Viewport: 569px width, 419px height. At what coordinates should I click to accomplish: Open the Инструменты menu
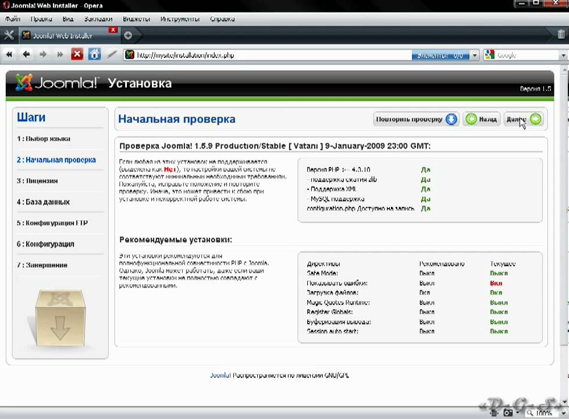click(180, 19)
